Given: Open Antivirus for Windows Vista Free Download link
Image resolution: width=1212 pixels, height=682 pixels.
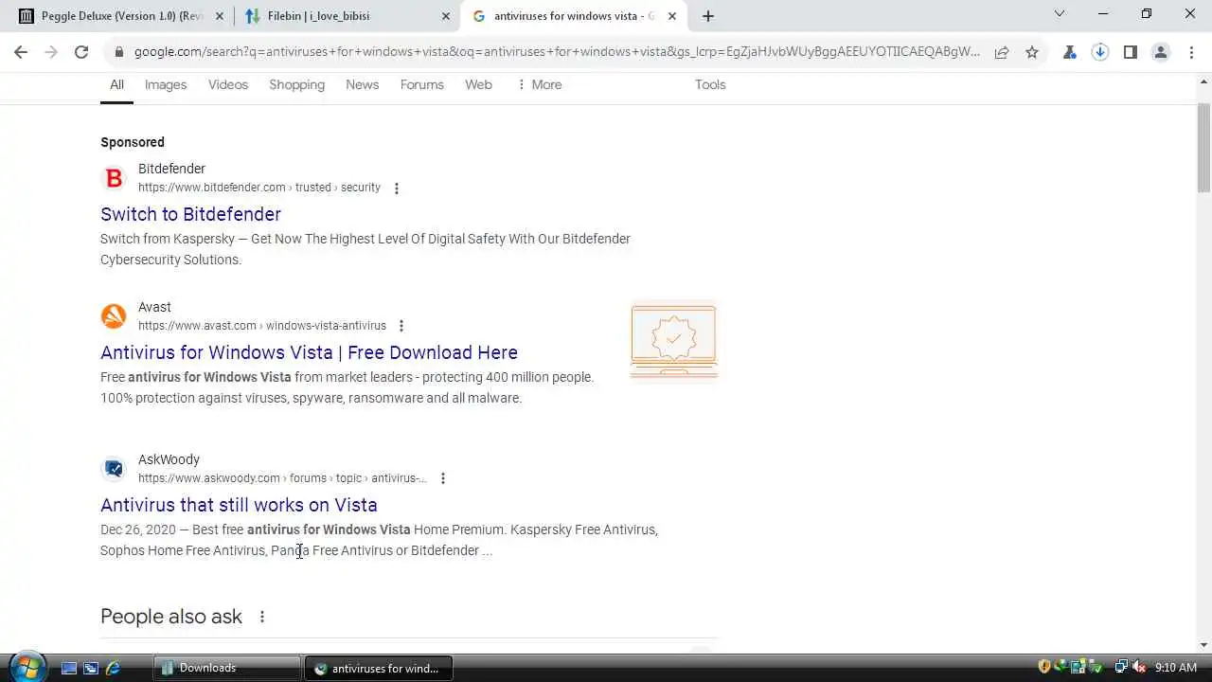Looking at the screenshot, I should 309,352.
